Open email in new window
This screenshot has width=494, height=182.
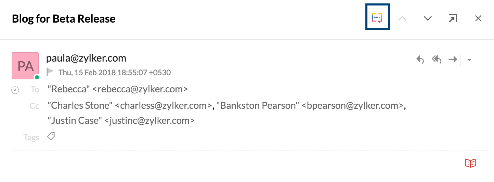pyautogui.click(x=453, y=18)
